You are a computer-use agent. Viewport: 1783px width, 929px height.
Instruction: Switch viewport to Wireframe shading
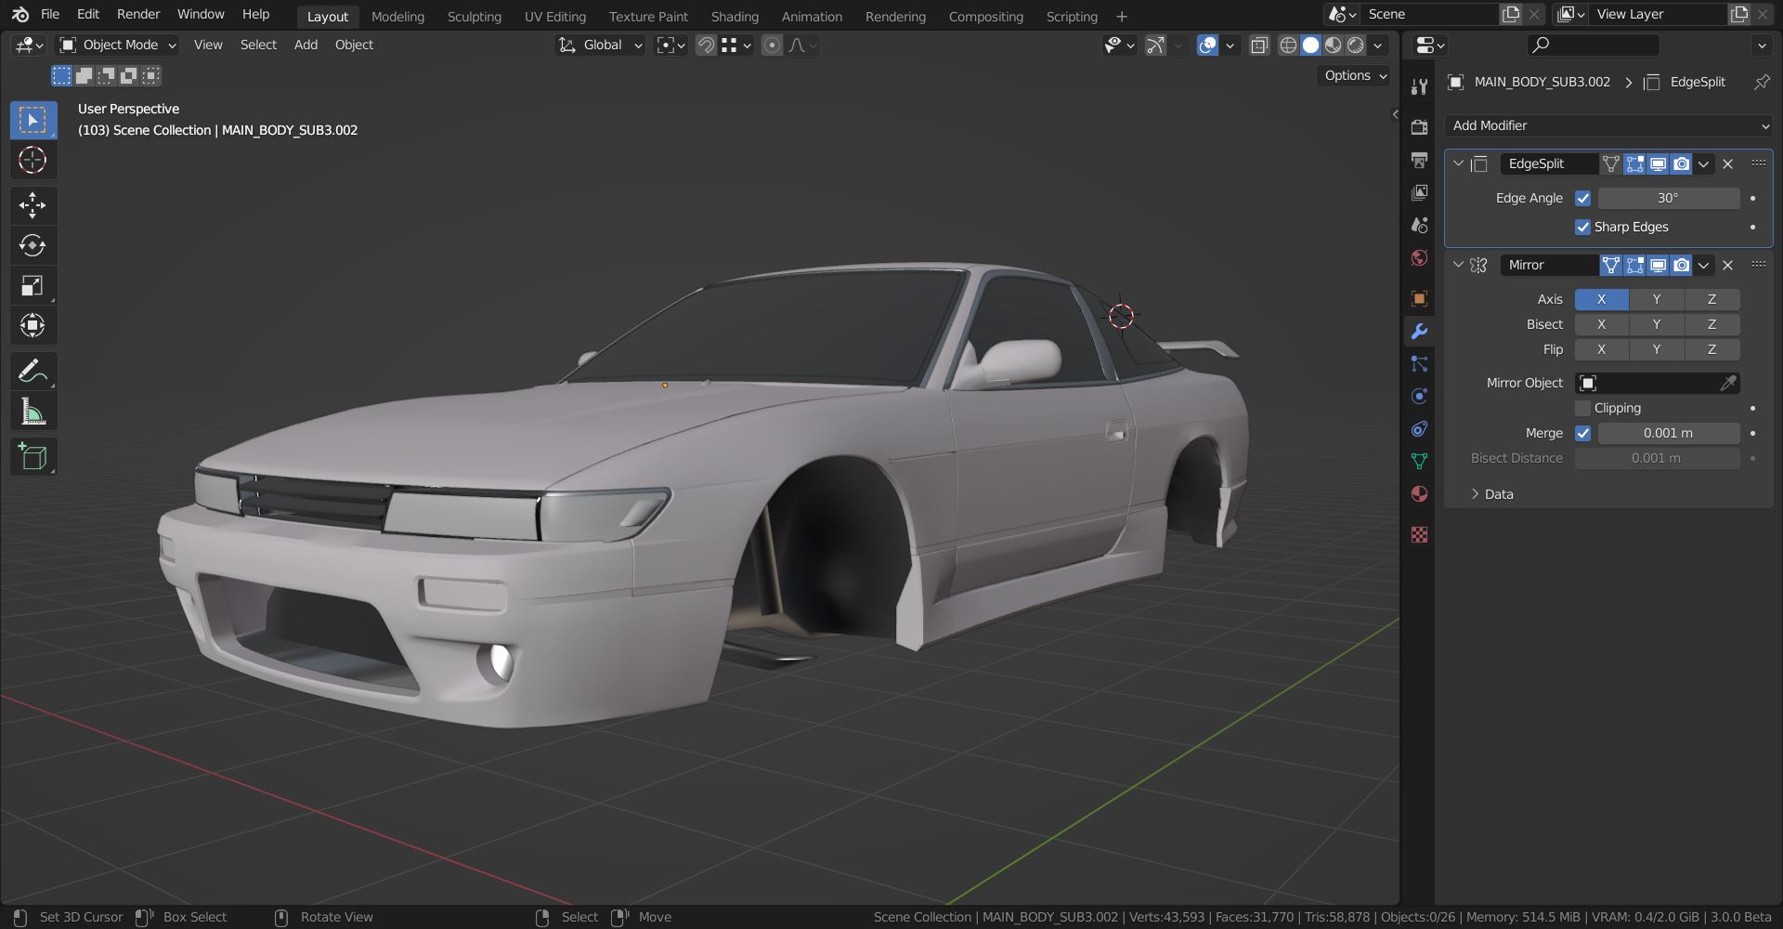(1288, 46)
